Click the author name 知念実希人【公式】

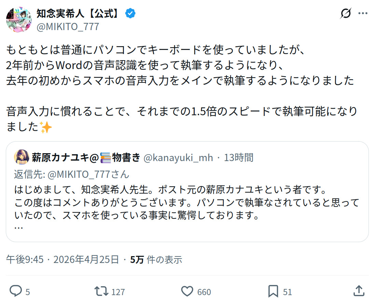tap(79, 13)
